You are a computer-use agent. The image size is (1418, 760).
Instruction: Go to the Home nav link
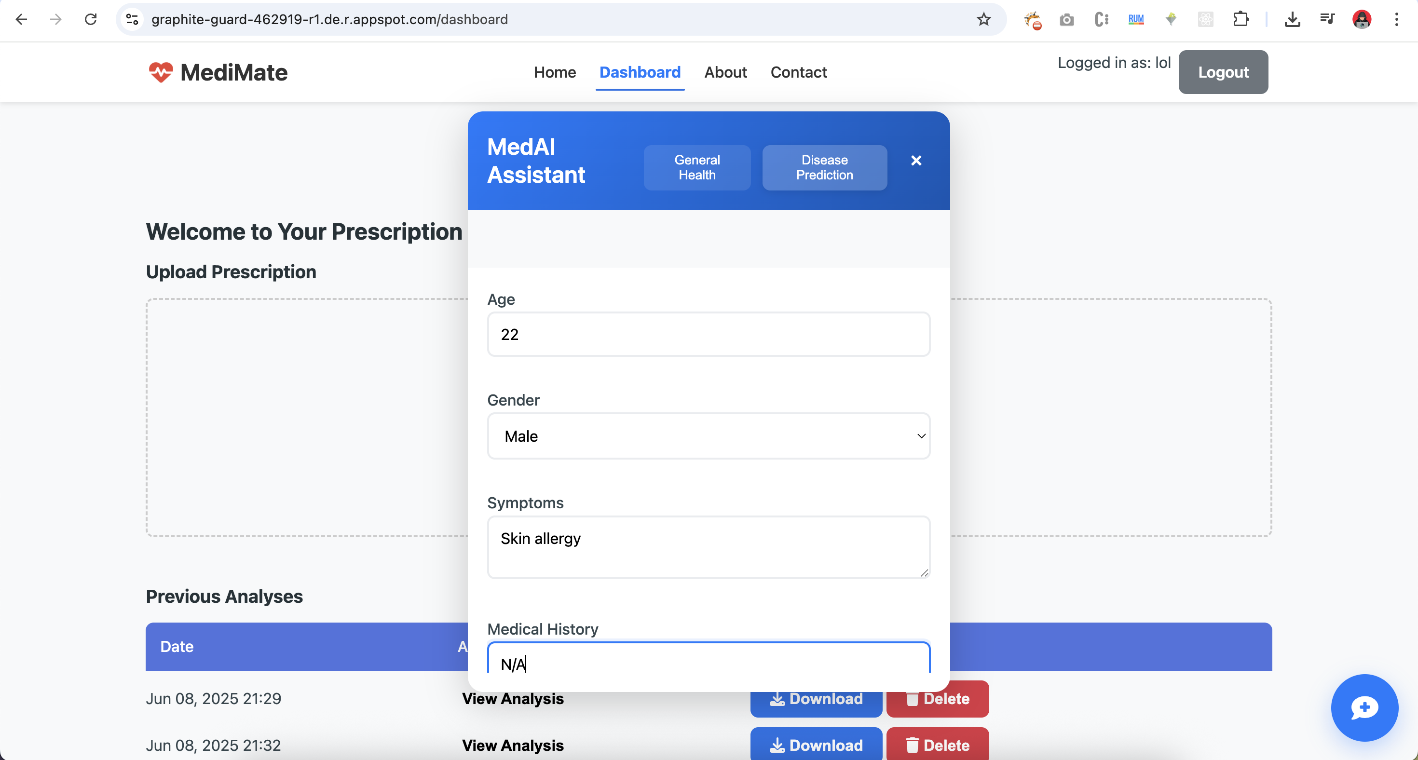(x=554, y=72)
